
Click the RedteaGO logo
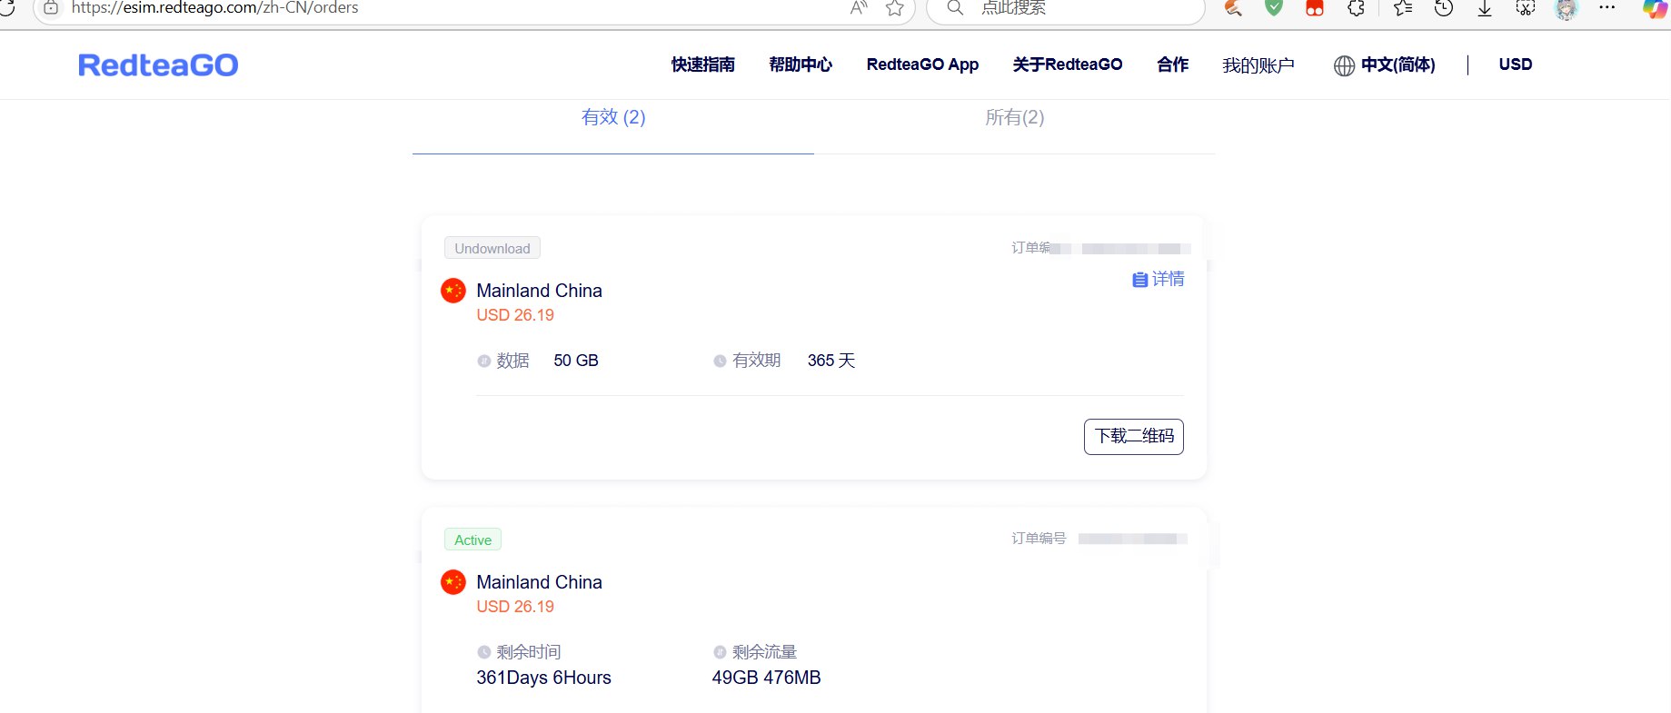pos(158,64)
